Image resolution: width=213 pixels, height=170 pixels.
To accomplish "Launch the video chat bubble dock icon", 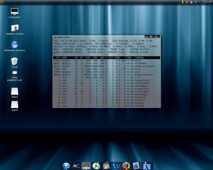I will point(66,166).
